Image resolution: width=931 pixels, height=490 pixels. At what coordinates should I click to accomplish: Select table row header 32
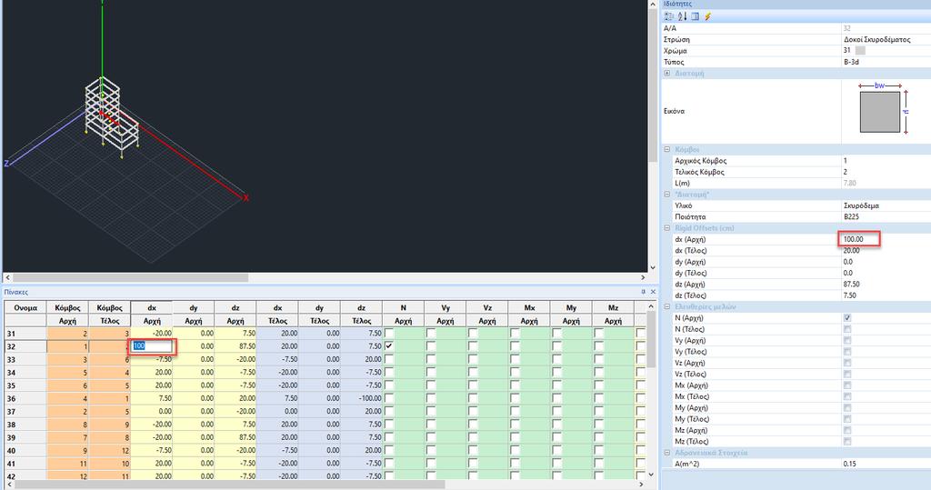25,346
